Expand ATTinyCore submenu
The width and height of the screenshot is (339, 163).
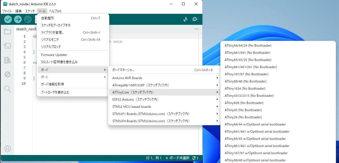point(164,92)
